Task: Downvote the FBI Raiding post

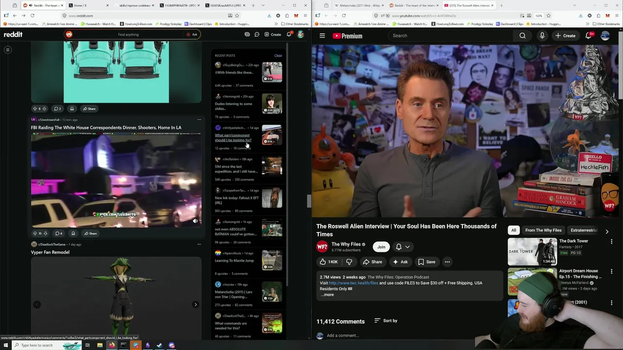Action: coord(45,233)
